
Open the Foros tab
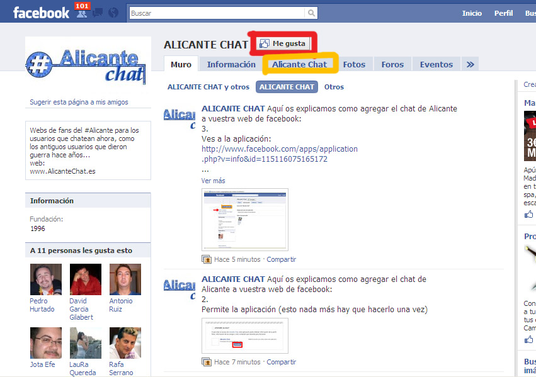[x=392, y=65]
